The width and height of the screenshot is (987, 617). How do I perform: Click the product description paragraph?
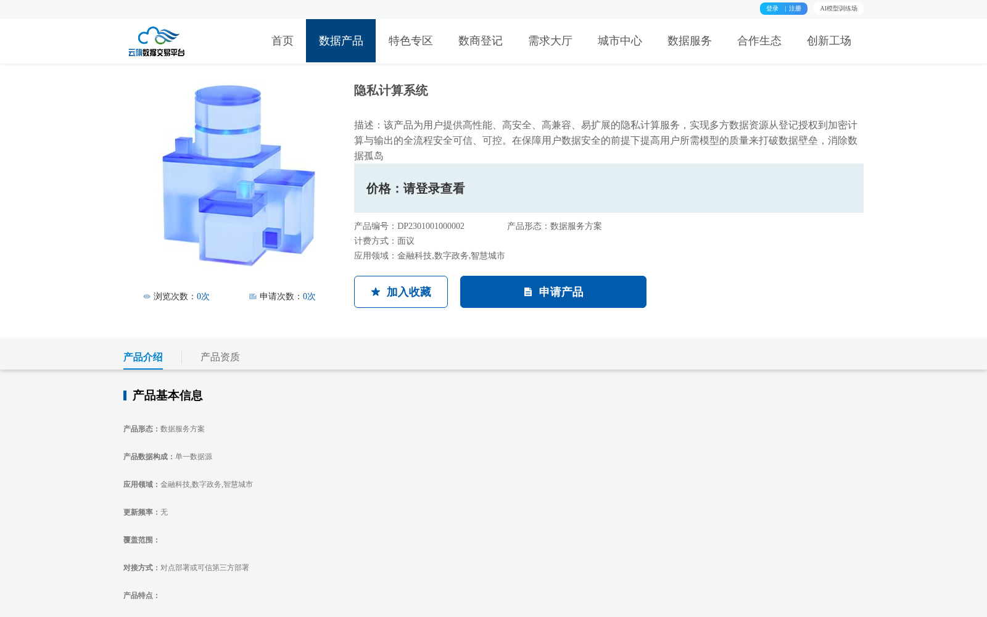point(606,141)
